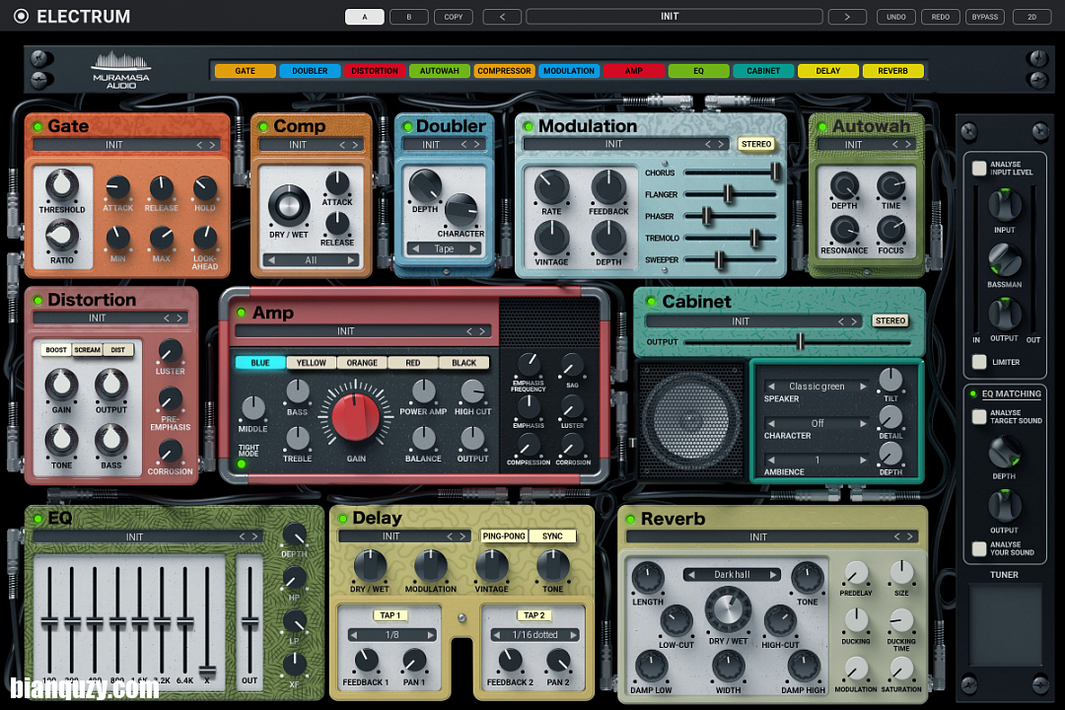Jump to CABINET in the module bar
The height and width of the screenshot is (710, 1065).
point(763,71)
